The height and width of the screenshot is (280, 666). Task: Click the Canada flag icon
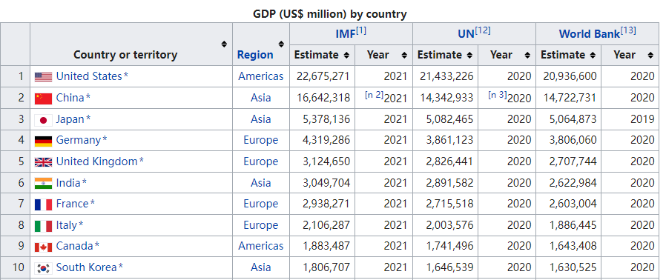[43, 247]
